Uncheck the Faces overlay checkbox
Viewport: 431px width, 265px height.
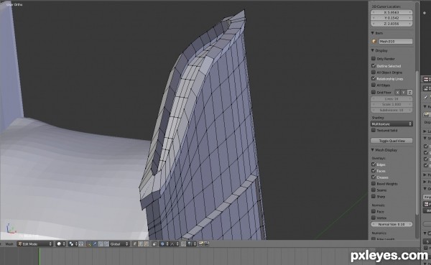pos(374,171)
